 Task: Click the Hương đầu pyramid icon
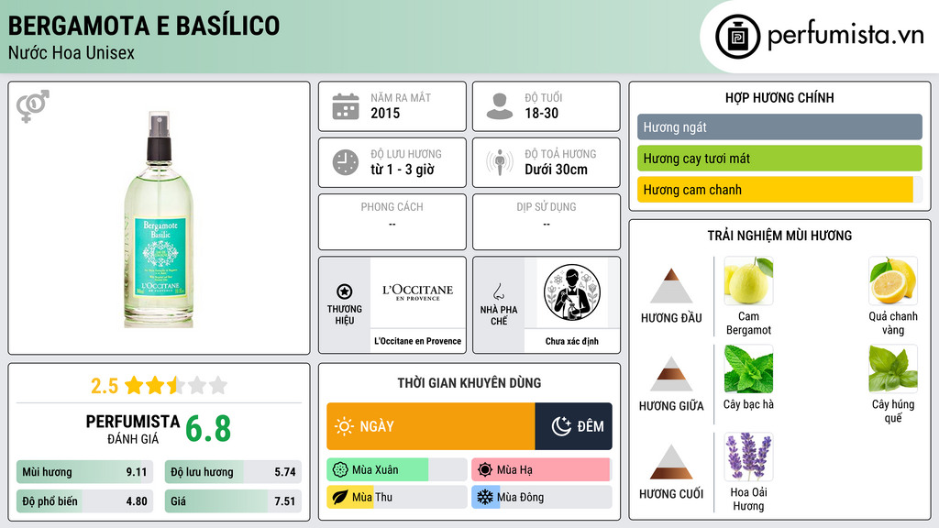pyautogui.click(x=671, y=286)
